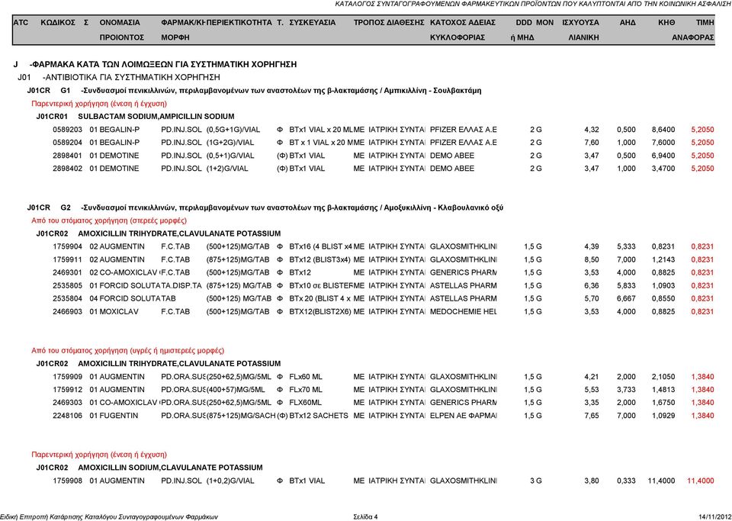Click the (0,5G+1G)/VIAL content cell
732x521 pixels.
click(x=233, y=130)
